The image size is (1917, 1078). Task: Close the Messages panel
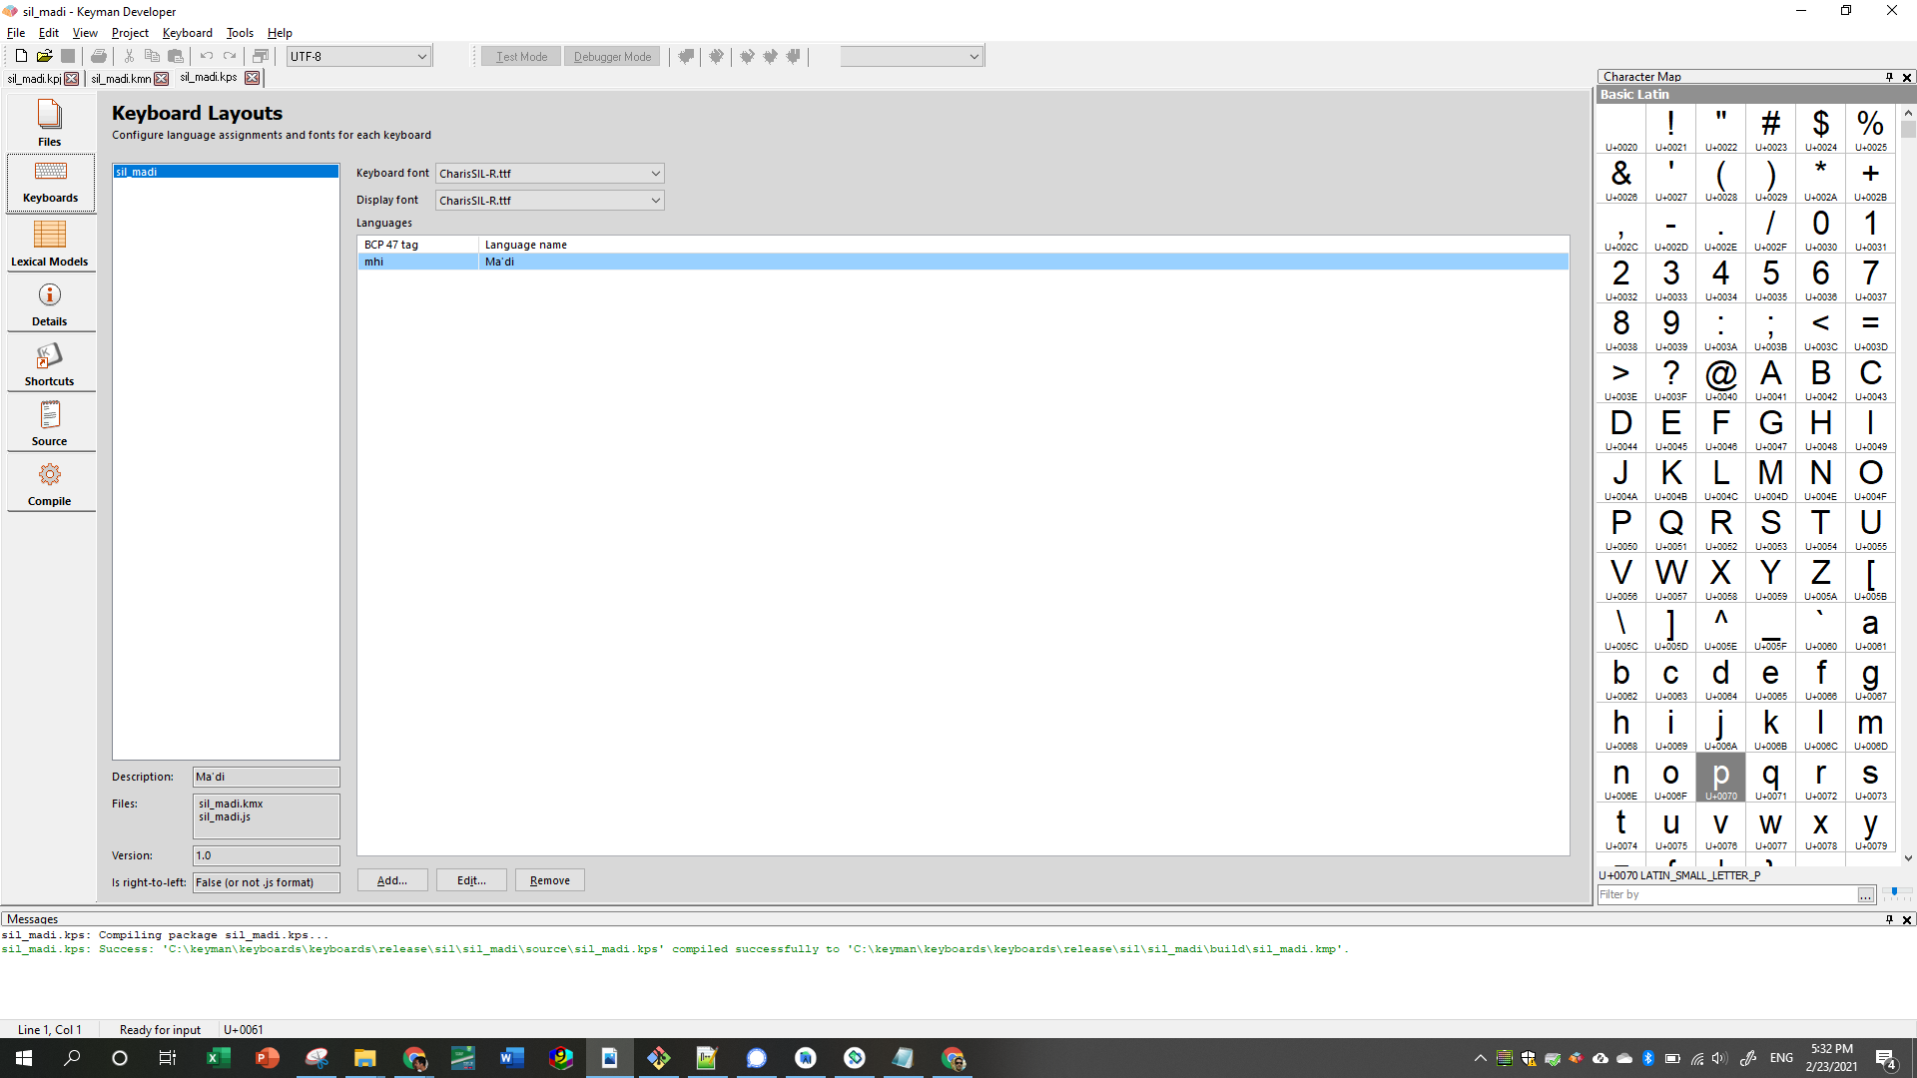(1907, 919)
